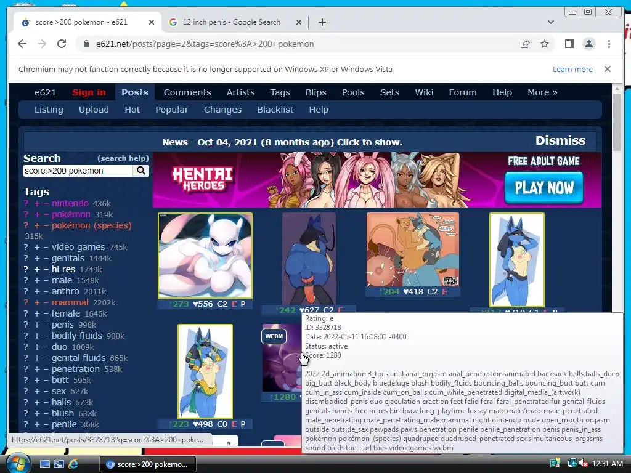Click the muted volume tray icon
The height and width of the screenshot is (473, 631).
[583, 464]
